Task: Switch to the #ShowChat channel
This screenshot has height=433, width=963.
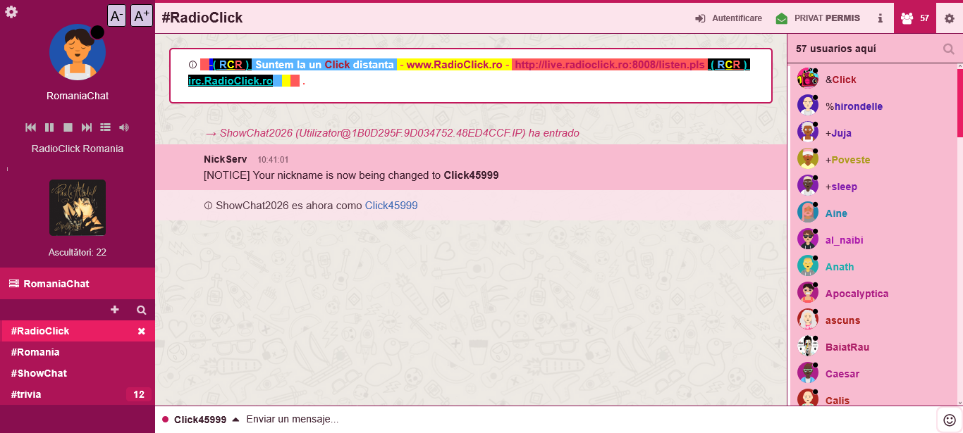Action: pos(78,373)
